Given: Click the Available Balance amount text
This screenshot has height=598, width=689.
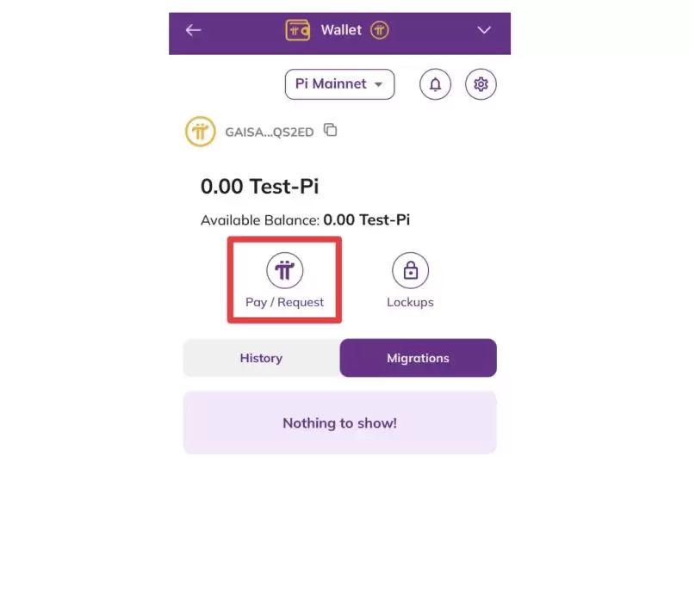Looking at the screenshot, I should coord(366,220).
